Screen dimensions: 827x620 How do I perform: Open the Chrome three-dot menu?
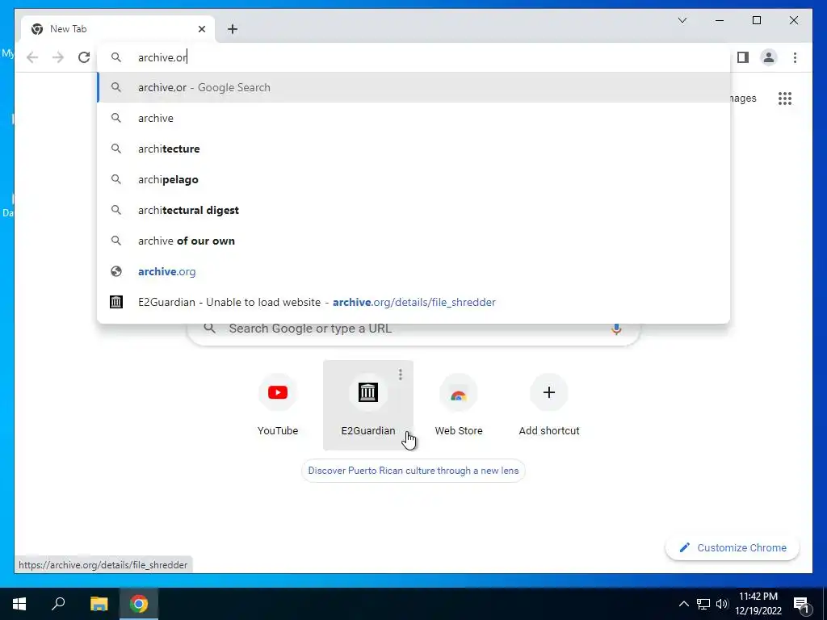[x=795, y=57]
